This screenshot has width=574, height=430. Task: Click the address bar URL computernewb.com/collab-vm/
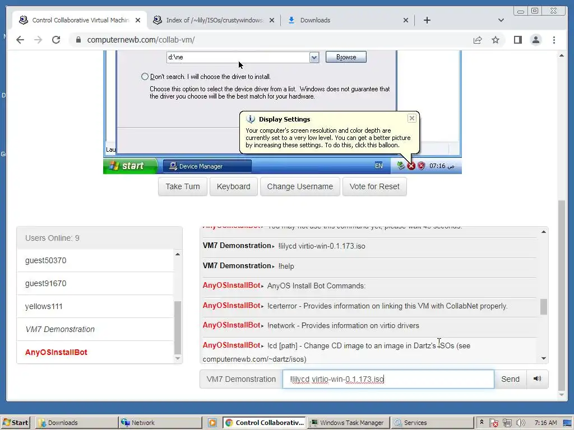141,40
